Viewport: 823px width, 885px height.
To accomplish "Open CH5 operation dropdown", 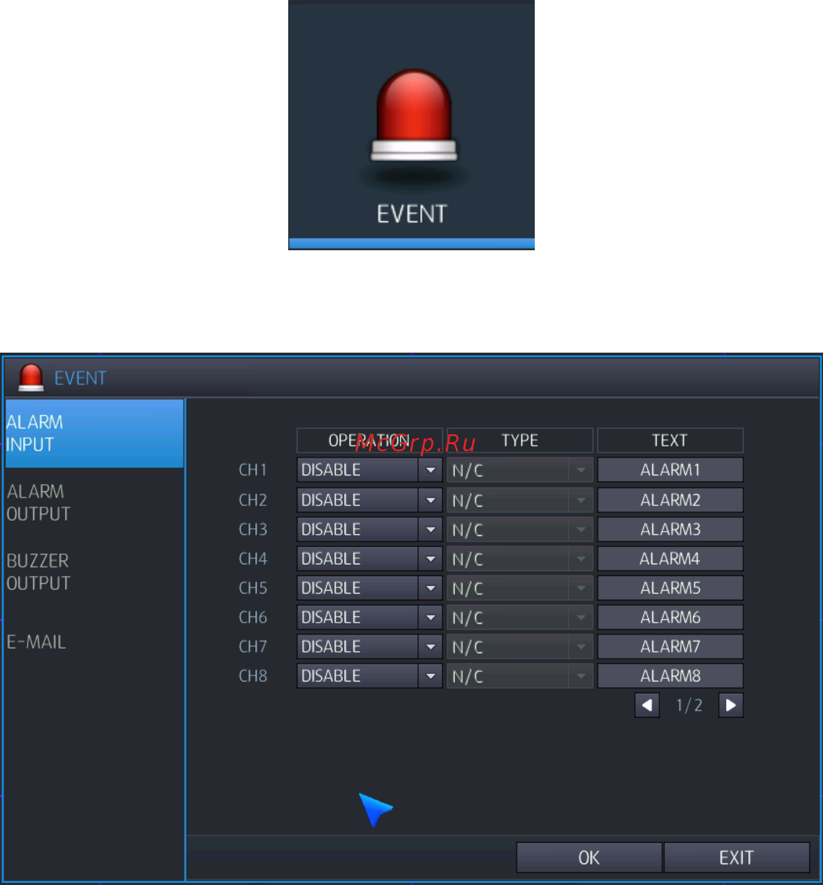I will tap(370, 588).
